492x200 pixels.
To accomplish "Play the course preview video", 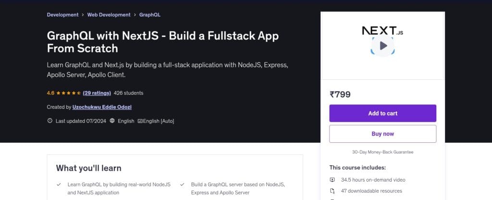I will point(383,46).
